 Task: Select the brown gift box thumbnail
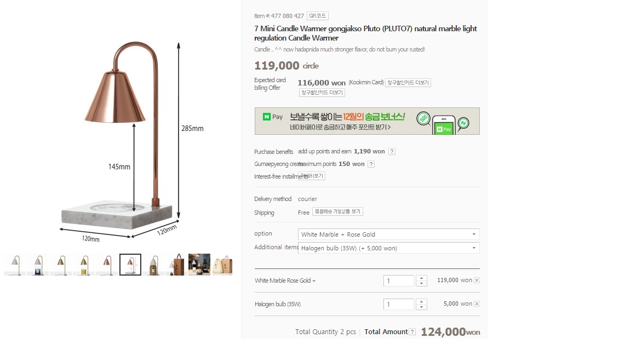coord(176,265)
